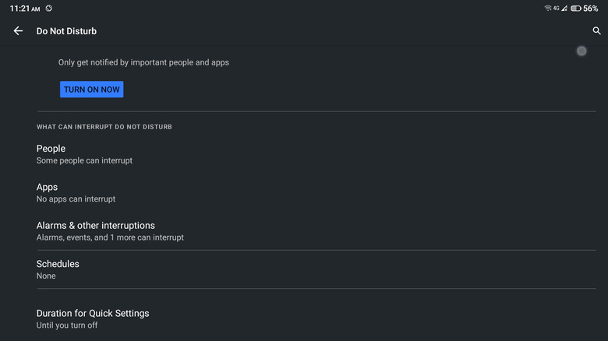Open search in Do Not Disturb settings
This screenshot has height=341, width=608.
[x=597, y=31]
